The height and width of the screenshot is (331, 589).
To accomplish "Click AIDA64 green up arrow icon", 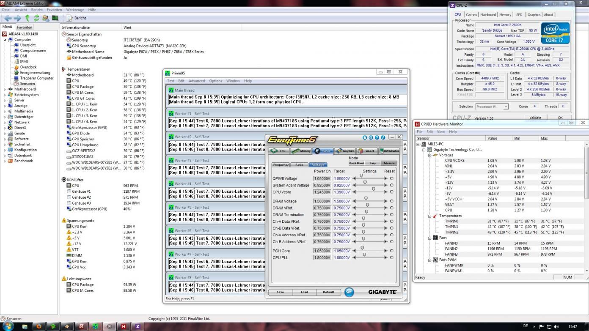I will [x=27, y=18].
